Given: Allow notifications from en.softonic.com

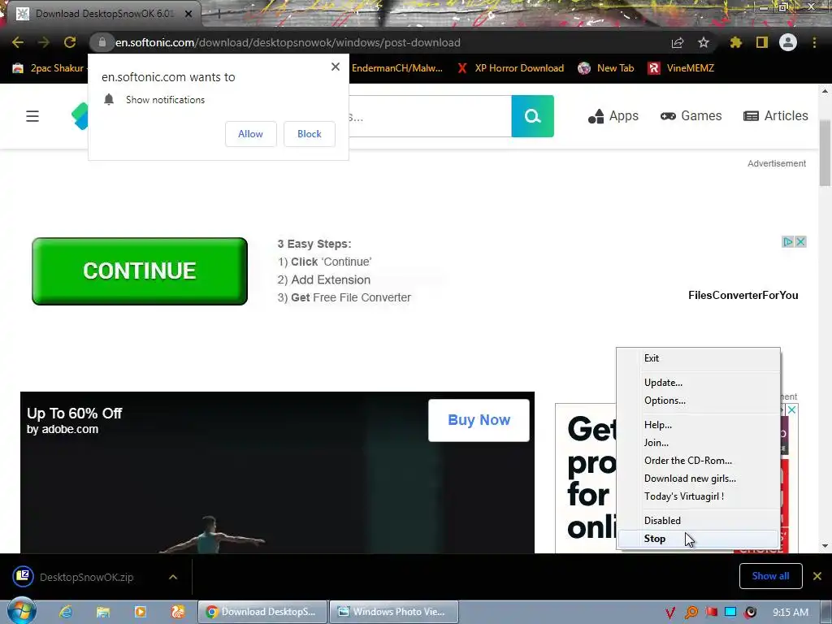Looking at the screenshot, I should click(x=250, y=134).
